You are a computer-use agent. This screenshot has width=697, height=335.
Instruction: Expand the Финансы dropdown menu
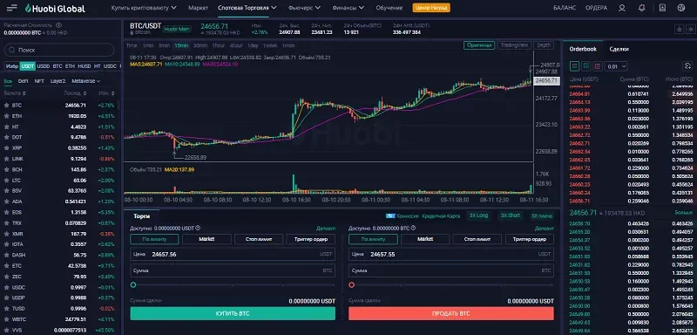pos(348,8)
